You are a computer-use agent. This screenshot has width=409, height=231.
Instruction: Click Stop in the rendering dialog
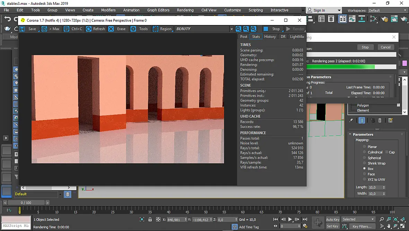[x=365, y=47]
